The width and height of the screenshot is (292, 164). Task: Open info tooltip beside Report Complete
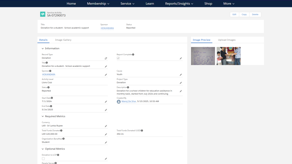133,55
